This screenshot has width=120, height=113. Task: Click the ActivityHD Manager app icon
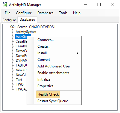(5, 4)
